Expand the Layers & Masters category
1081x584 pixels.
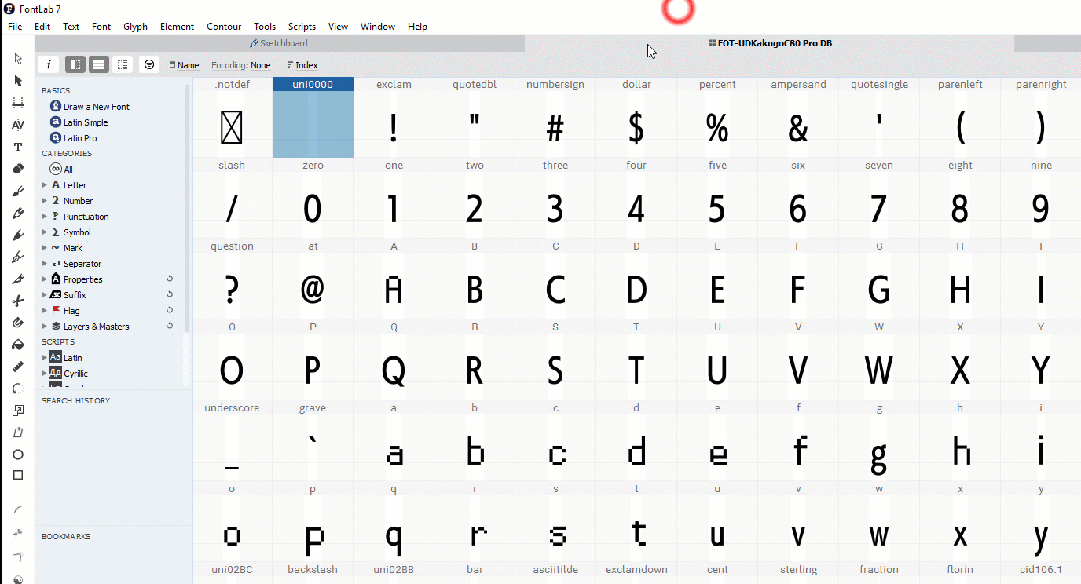45,327
